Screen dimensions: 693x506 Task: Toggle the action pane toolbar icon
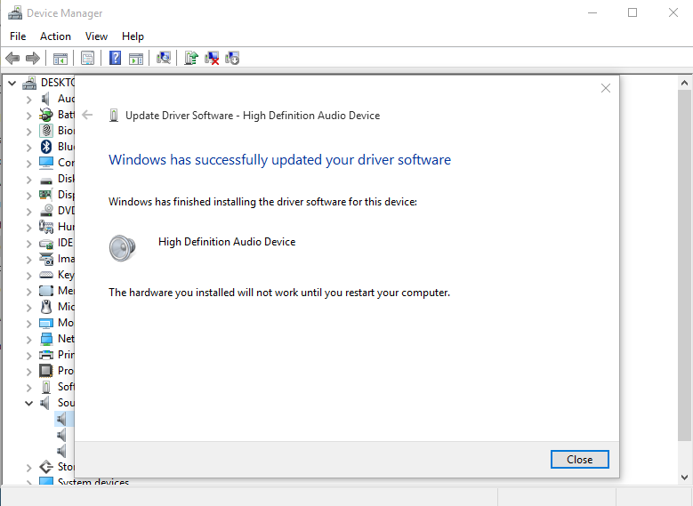point(136,58)
